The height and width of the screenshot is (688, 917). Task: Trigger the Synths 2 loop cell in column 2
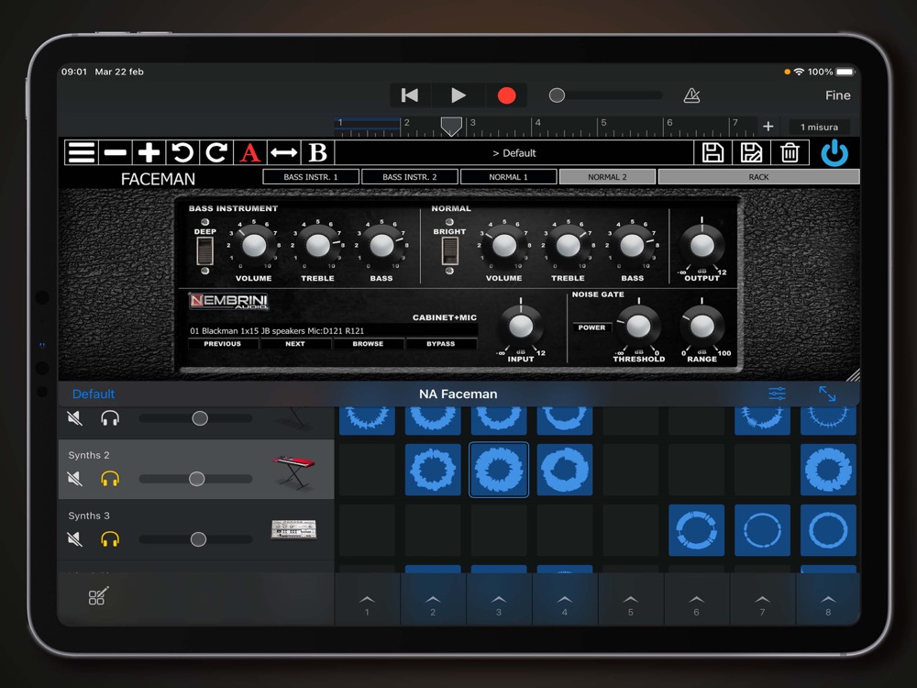click(x=433, y=469)
